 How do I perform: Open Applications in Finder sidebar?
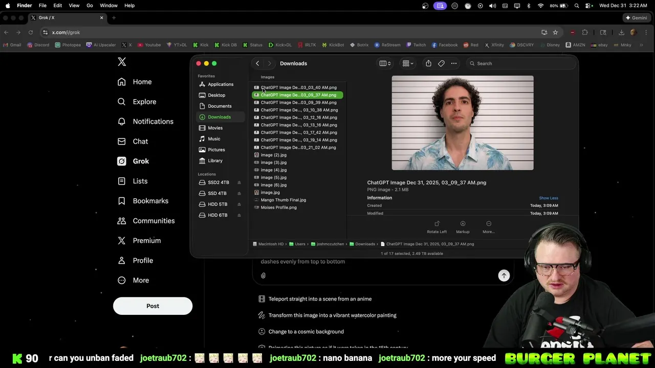pyautogui.click(x=220, y=84)
